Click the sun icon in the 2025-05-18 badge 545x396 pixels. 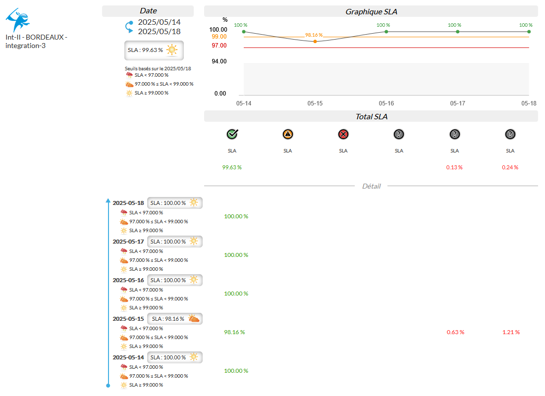(x=193, y=203)
